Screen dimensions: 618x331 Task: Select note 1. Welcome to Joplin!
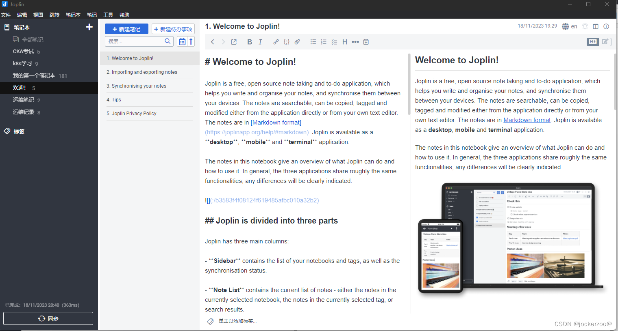(x=150, y=58)
